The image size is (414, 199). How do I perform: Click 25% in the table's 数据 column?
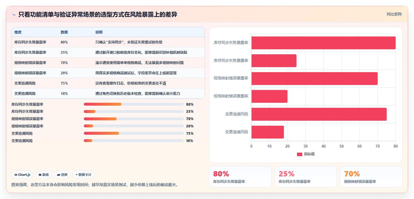64,53
